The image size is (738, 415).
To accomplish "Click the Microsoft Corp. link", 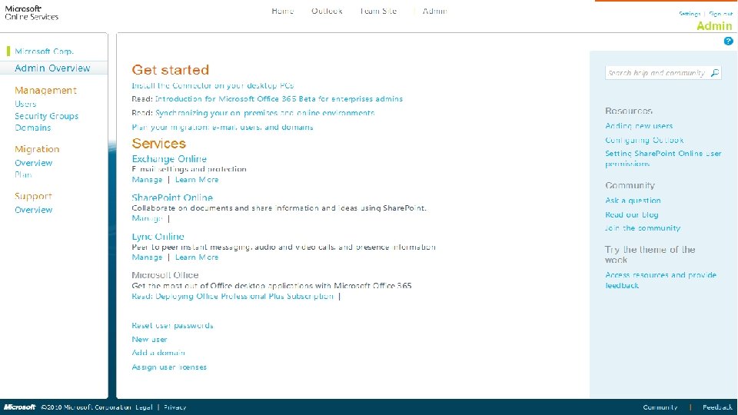I will click(x=45, y=51).
